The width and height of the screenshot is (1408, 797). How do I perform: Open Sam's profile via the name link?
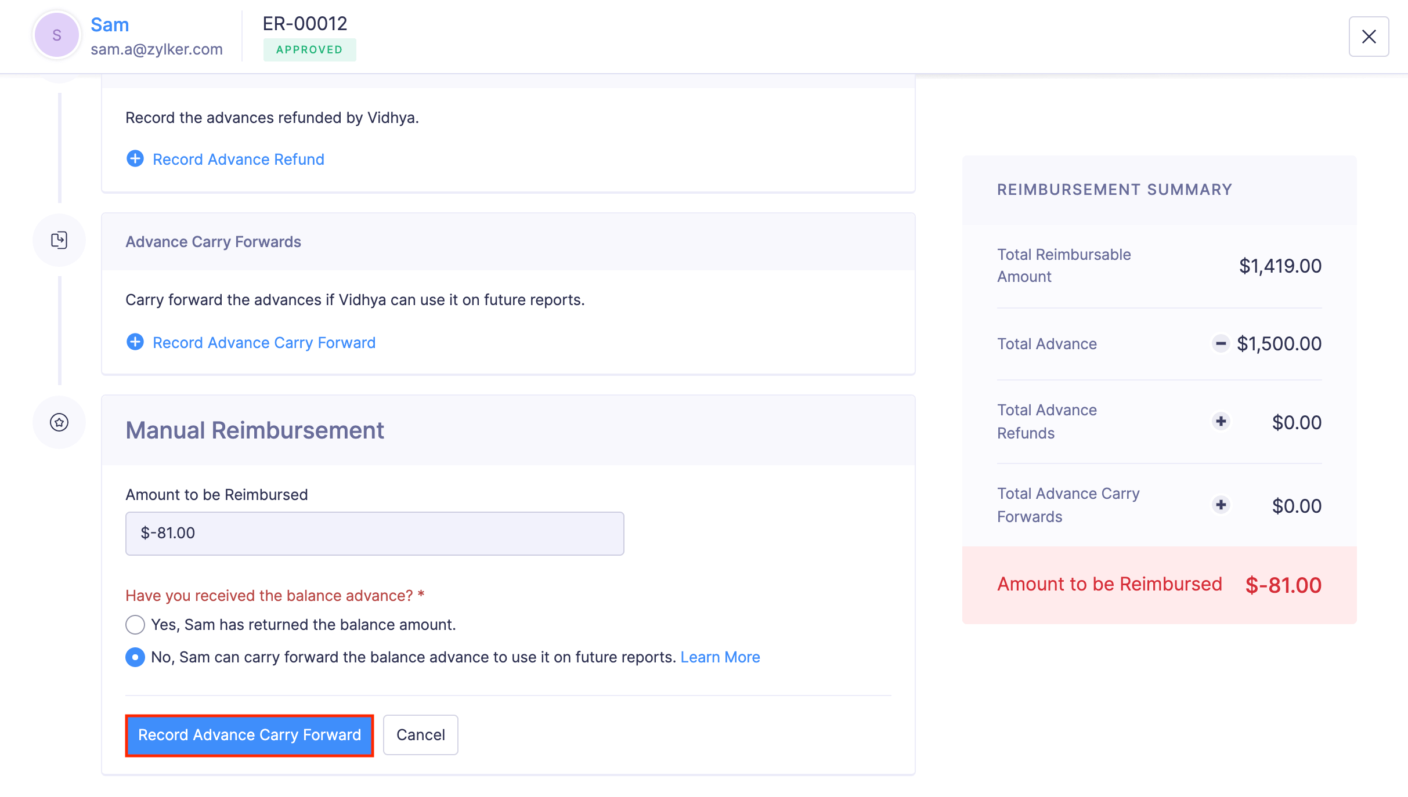109,24
